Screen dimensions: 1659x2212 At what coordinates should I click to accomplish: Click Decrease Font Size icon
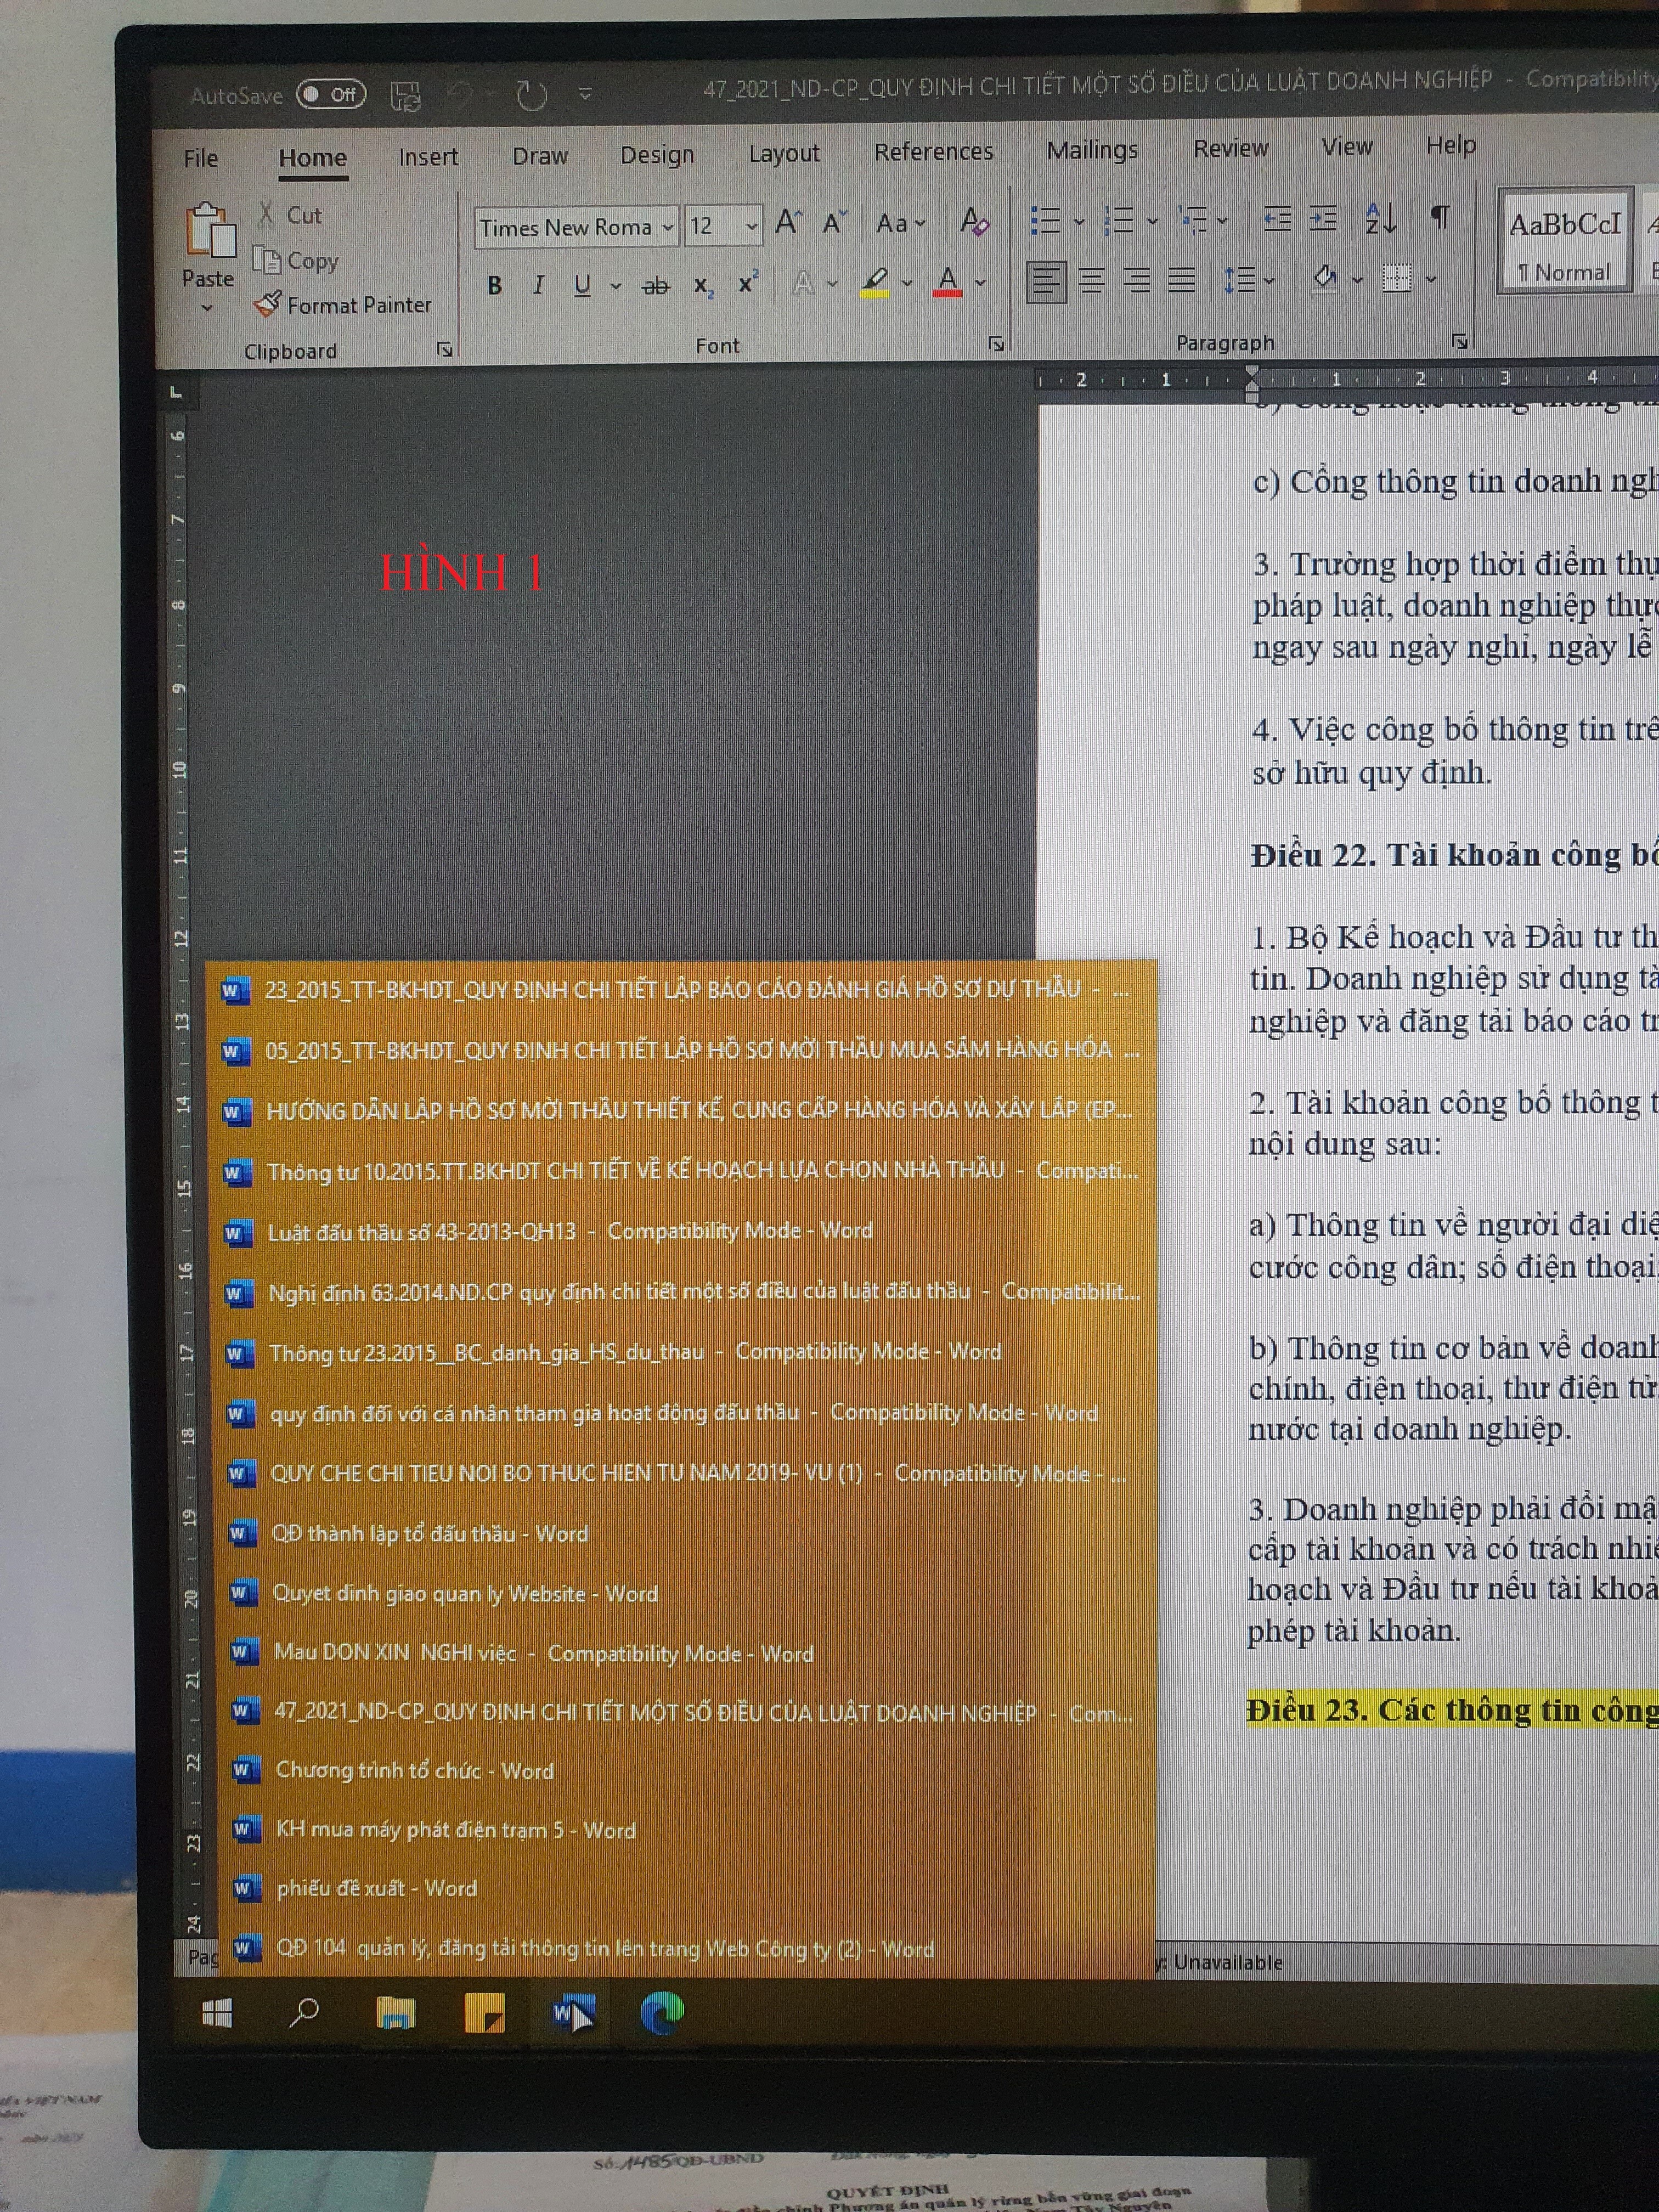[x=835, y=222]
